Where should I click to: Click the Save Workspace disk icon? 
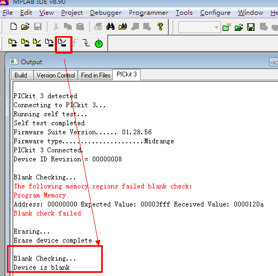click(251, 27)
